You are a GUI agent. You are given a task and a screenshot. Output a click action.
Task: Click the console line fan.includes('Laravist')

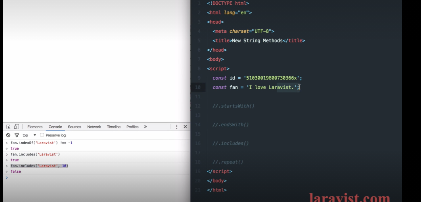click(x=35, y=154)
